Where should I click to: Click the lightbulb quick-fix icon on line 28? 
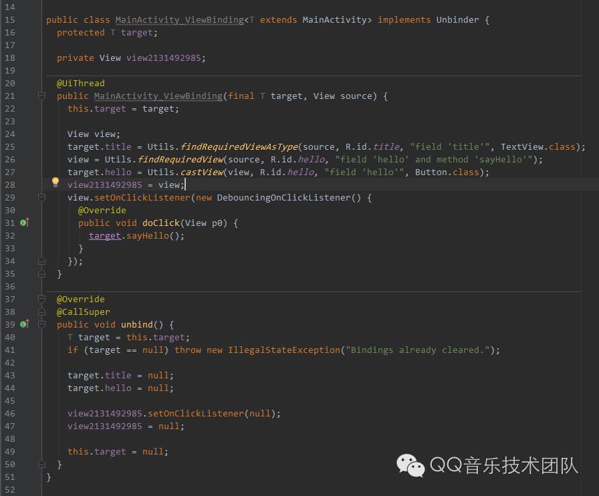pos(55,182)
